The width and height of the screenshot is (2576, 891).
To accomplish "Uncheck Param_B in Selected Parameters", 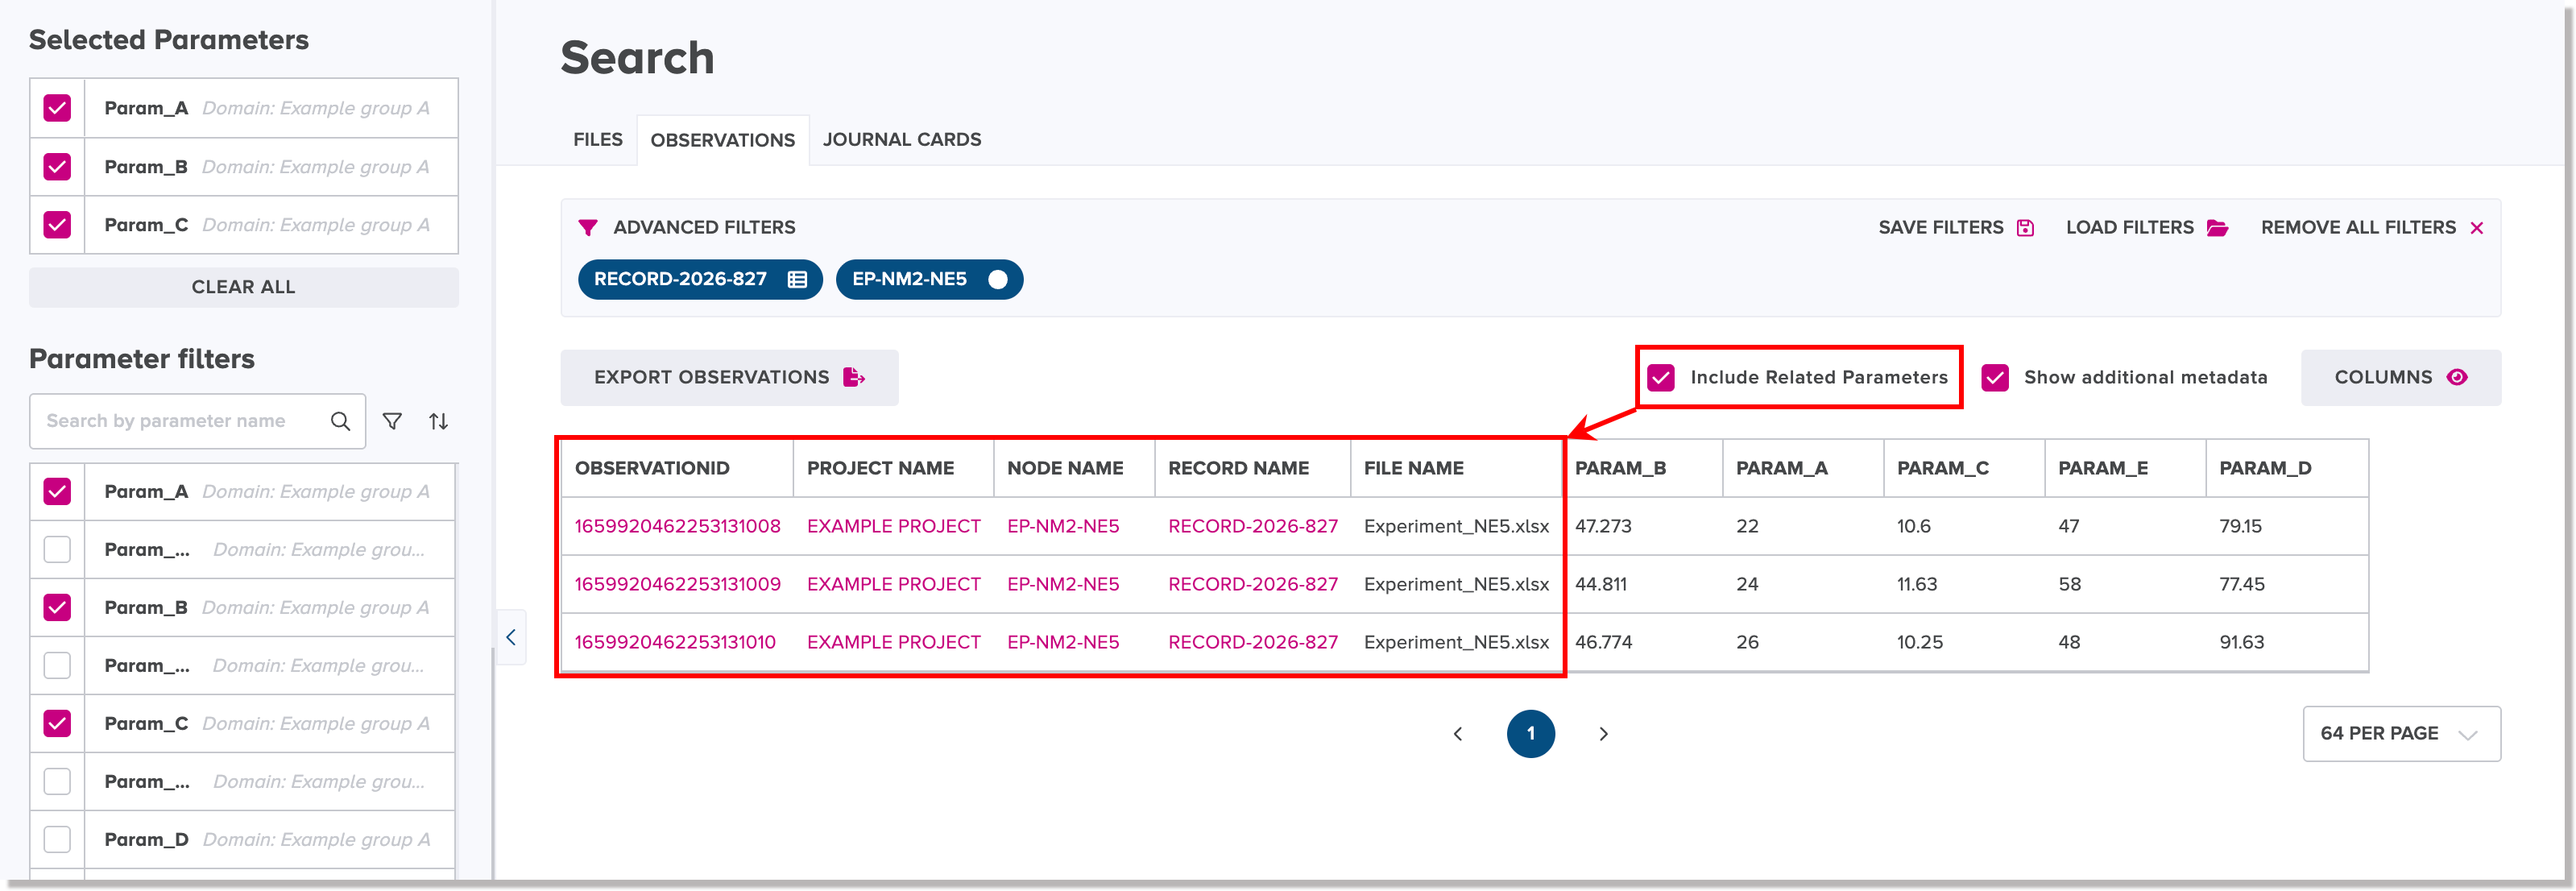I will coord(57,166).
